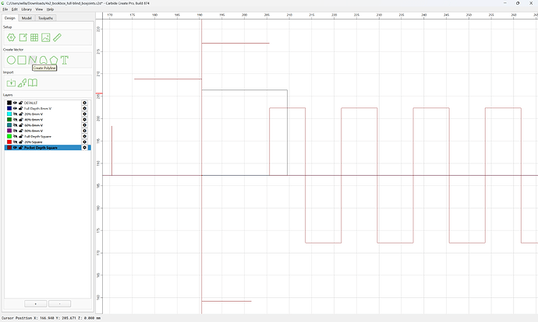Open the Library menu

tap(27, 9)
